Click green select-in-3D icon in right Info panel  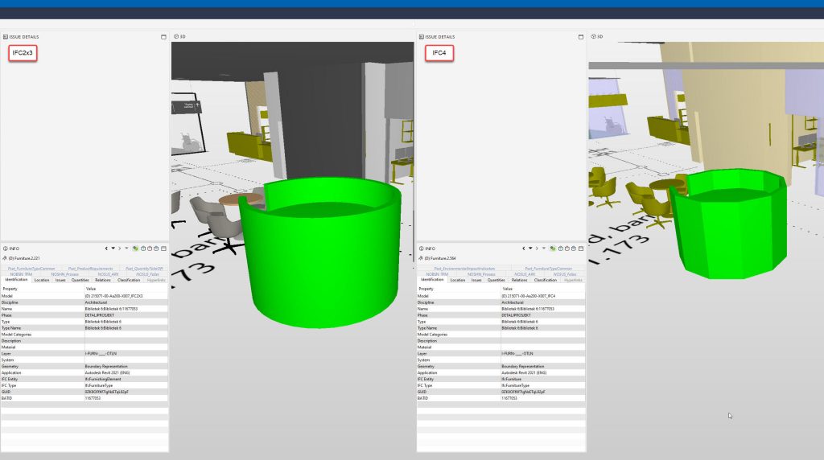(x=552, y=248)
